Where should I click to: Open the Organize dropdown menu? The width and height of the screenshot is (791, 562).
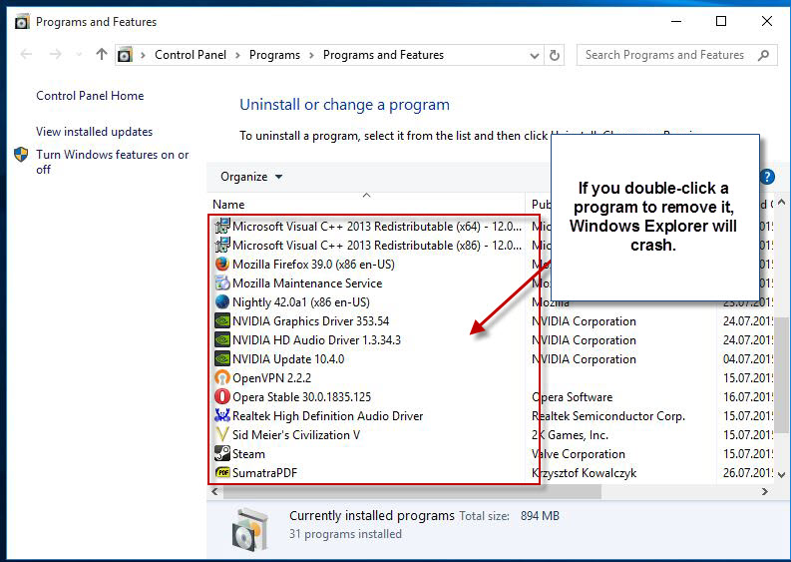point(251,177)
